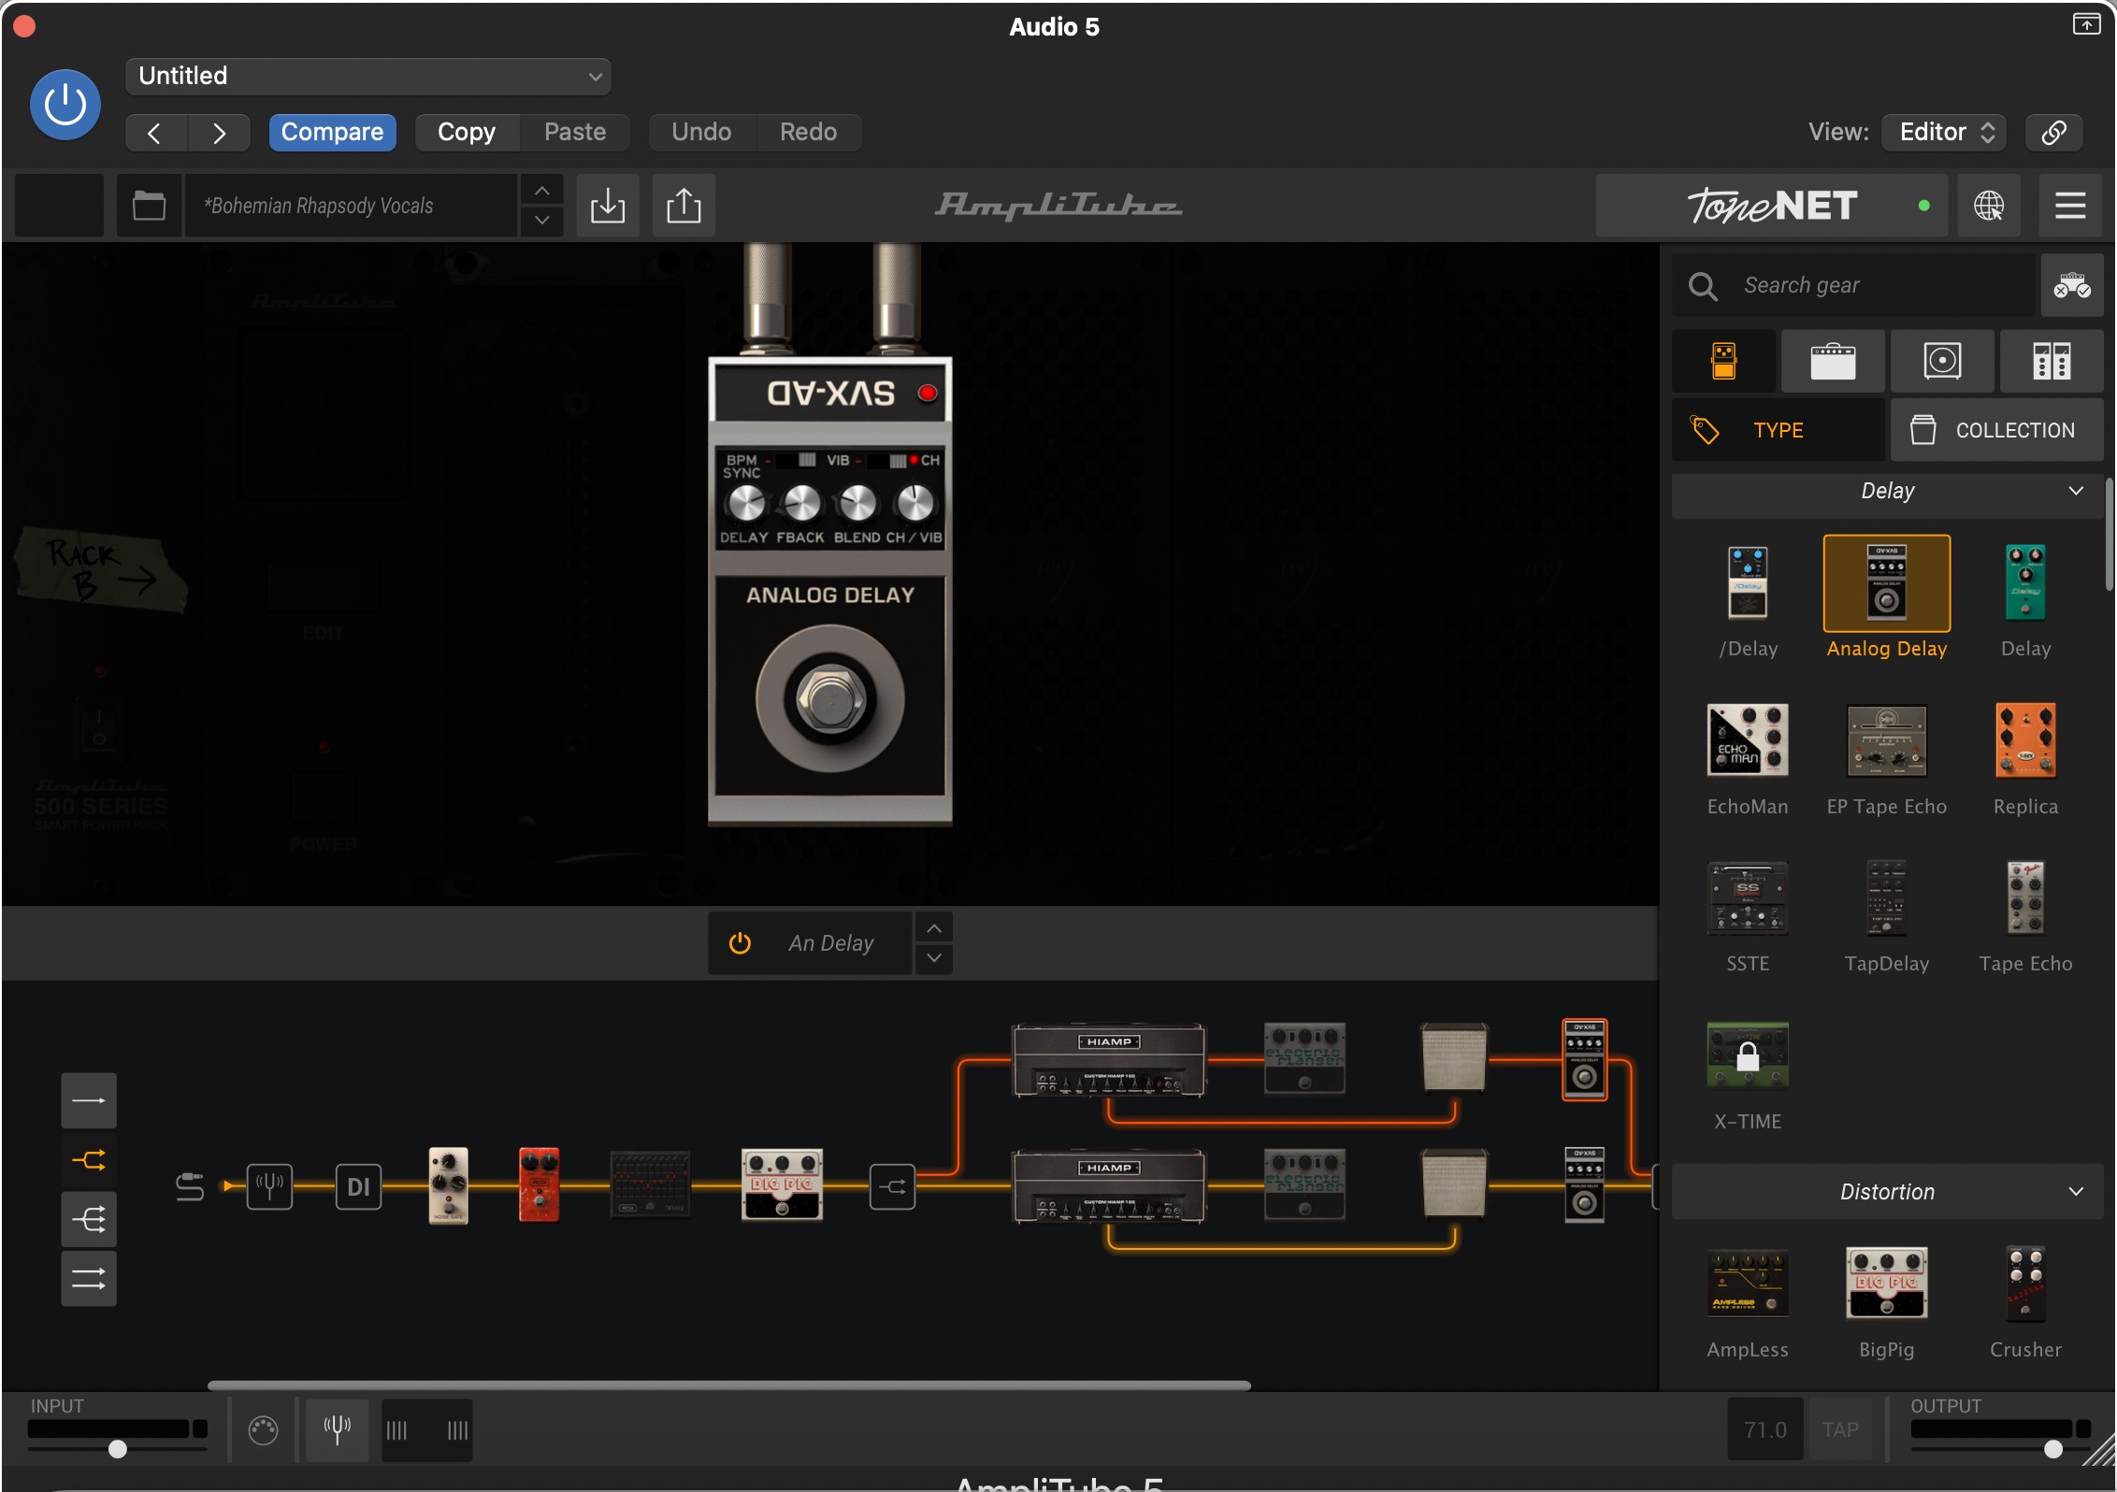Screen dimensions: 2117x1492
Task: Select the Analog Delay pedal in browser
Action: pos(1886,583)
